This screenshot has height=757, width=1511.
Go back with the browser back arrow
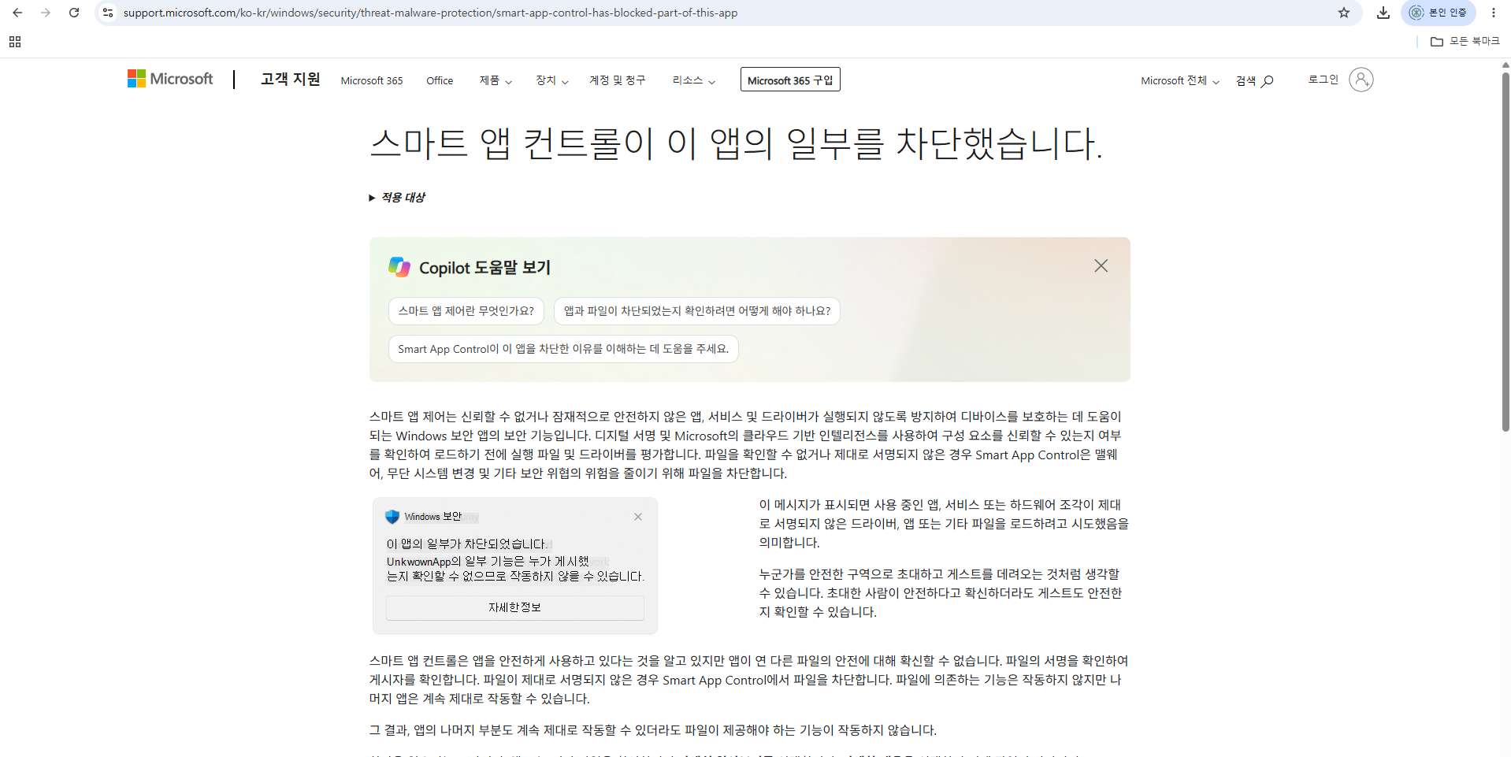[x=17, y=13]
